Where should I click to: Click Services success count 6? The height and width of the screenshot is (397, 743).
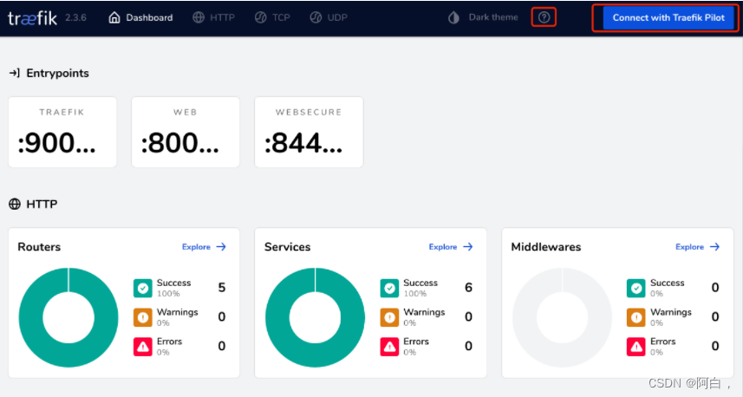point(469,288)
